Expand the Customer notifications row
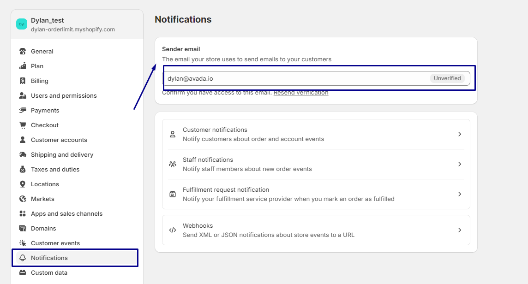Viewport: 528px width, 284px height. (x=315, y=134)
